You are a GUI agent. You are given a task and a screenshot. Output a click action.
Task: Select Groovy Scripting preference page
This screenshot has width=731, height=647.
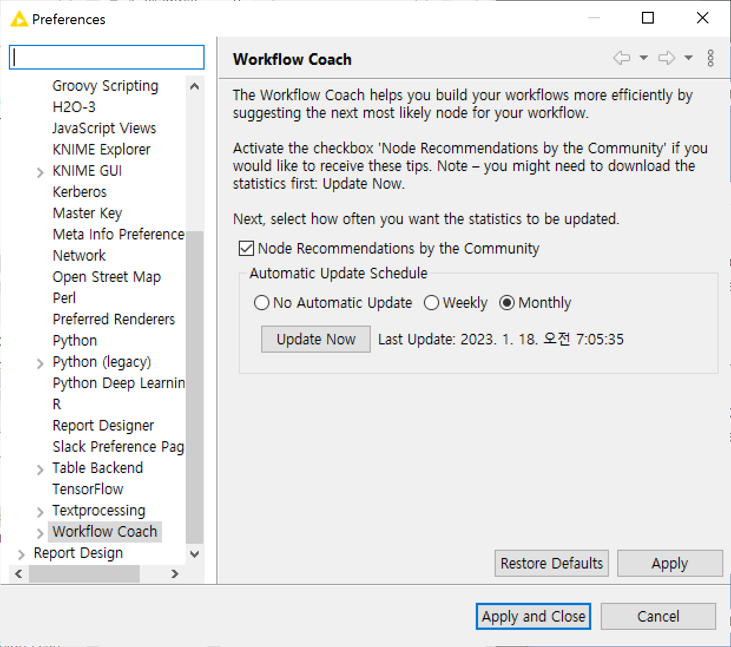point(105,86)
